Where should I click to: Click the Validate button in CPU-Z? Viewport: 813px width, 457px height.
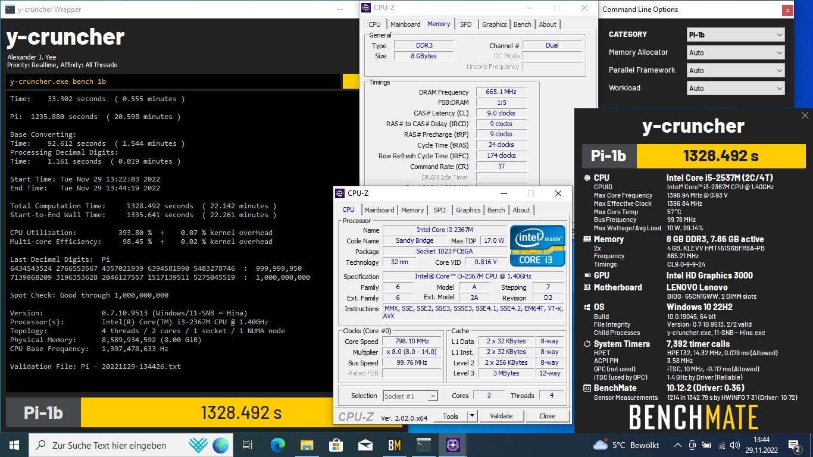pos(501,416)
